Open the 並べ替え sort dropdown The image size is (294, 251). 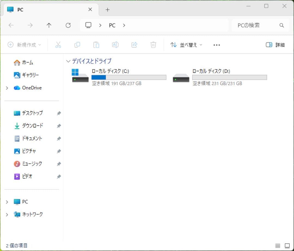186,45
